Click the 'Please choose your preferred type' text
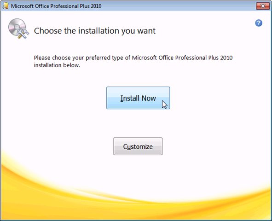Viewport: 272px width, 221px height. [x=79, y=58]
